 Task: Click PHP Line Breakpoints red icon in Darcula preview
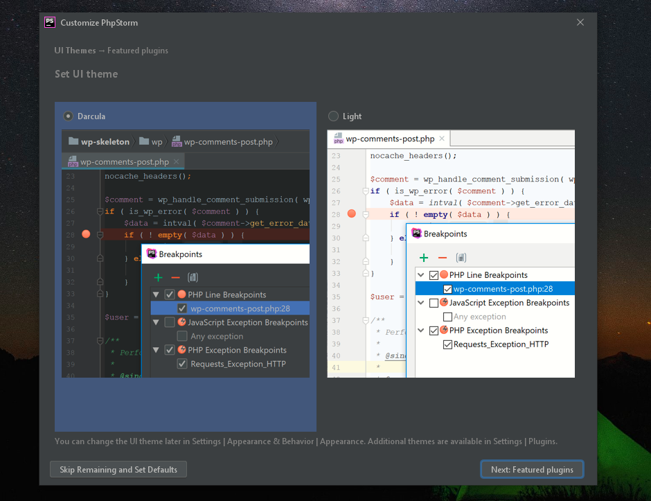(181, 294)
